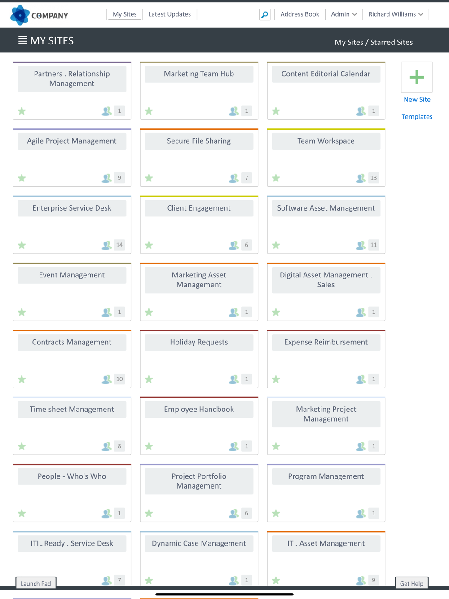Viewport: 449px width, 599px height.
Task: Open the Templates link
Action: pyautogui.click(x=417, y=117)
